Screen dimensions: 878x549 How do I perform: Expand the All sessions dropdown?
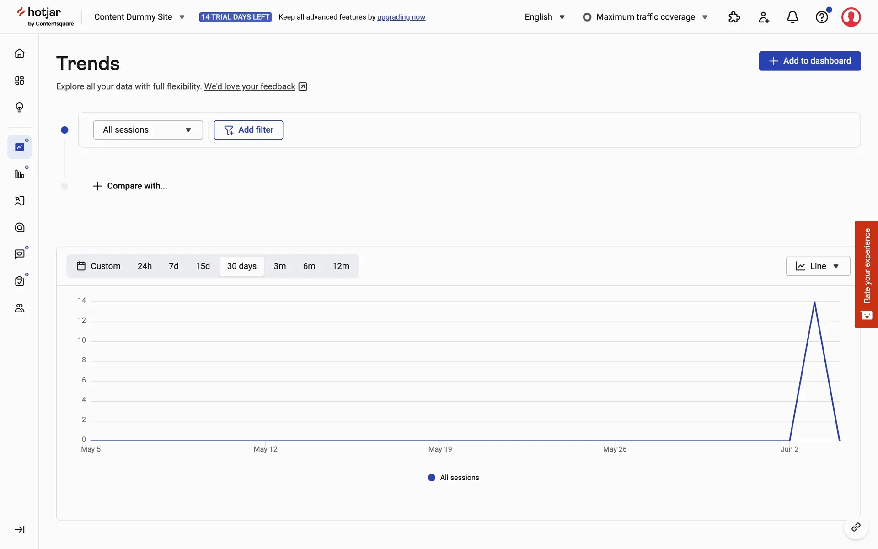point(148,130)
